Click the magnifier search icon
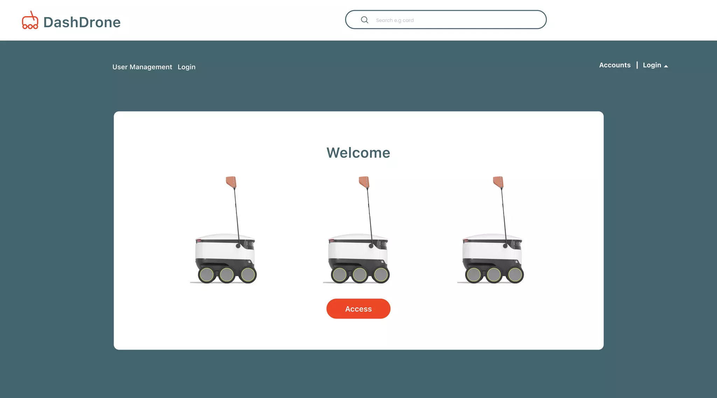This screenshot has width=717, height=398. click(x=364, y=20)
